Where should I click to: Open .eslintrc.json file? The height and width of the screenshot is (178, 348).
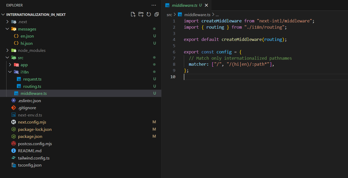(x=30, y=101)
